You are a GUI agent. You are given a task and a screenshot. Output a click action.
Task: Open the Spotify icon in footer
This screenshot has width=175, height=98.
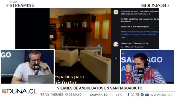[142, 95]
